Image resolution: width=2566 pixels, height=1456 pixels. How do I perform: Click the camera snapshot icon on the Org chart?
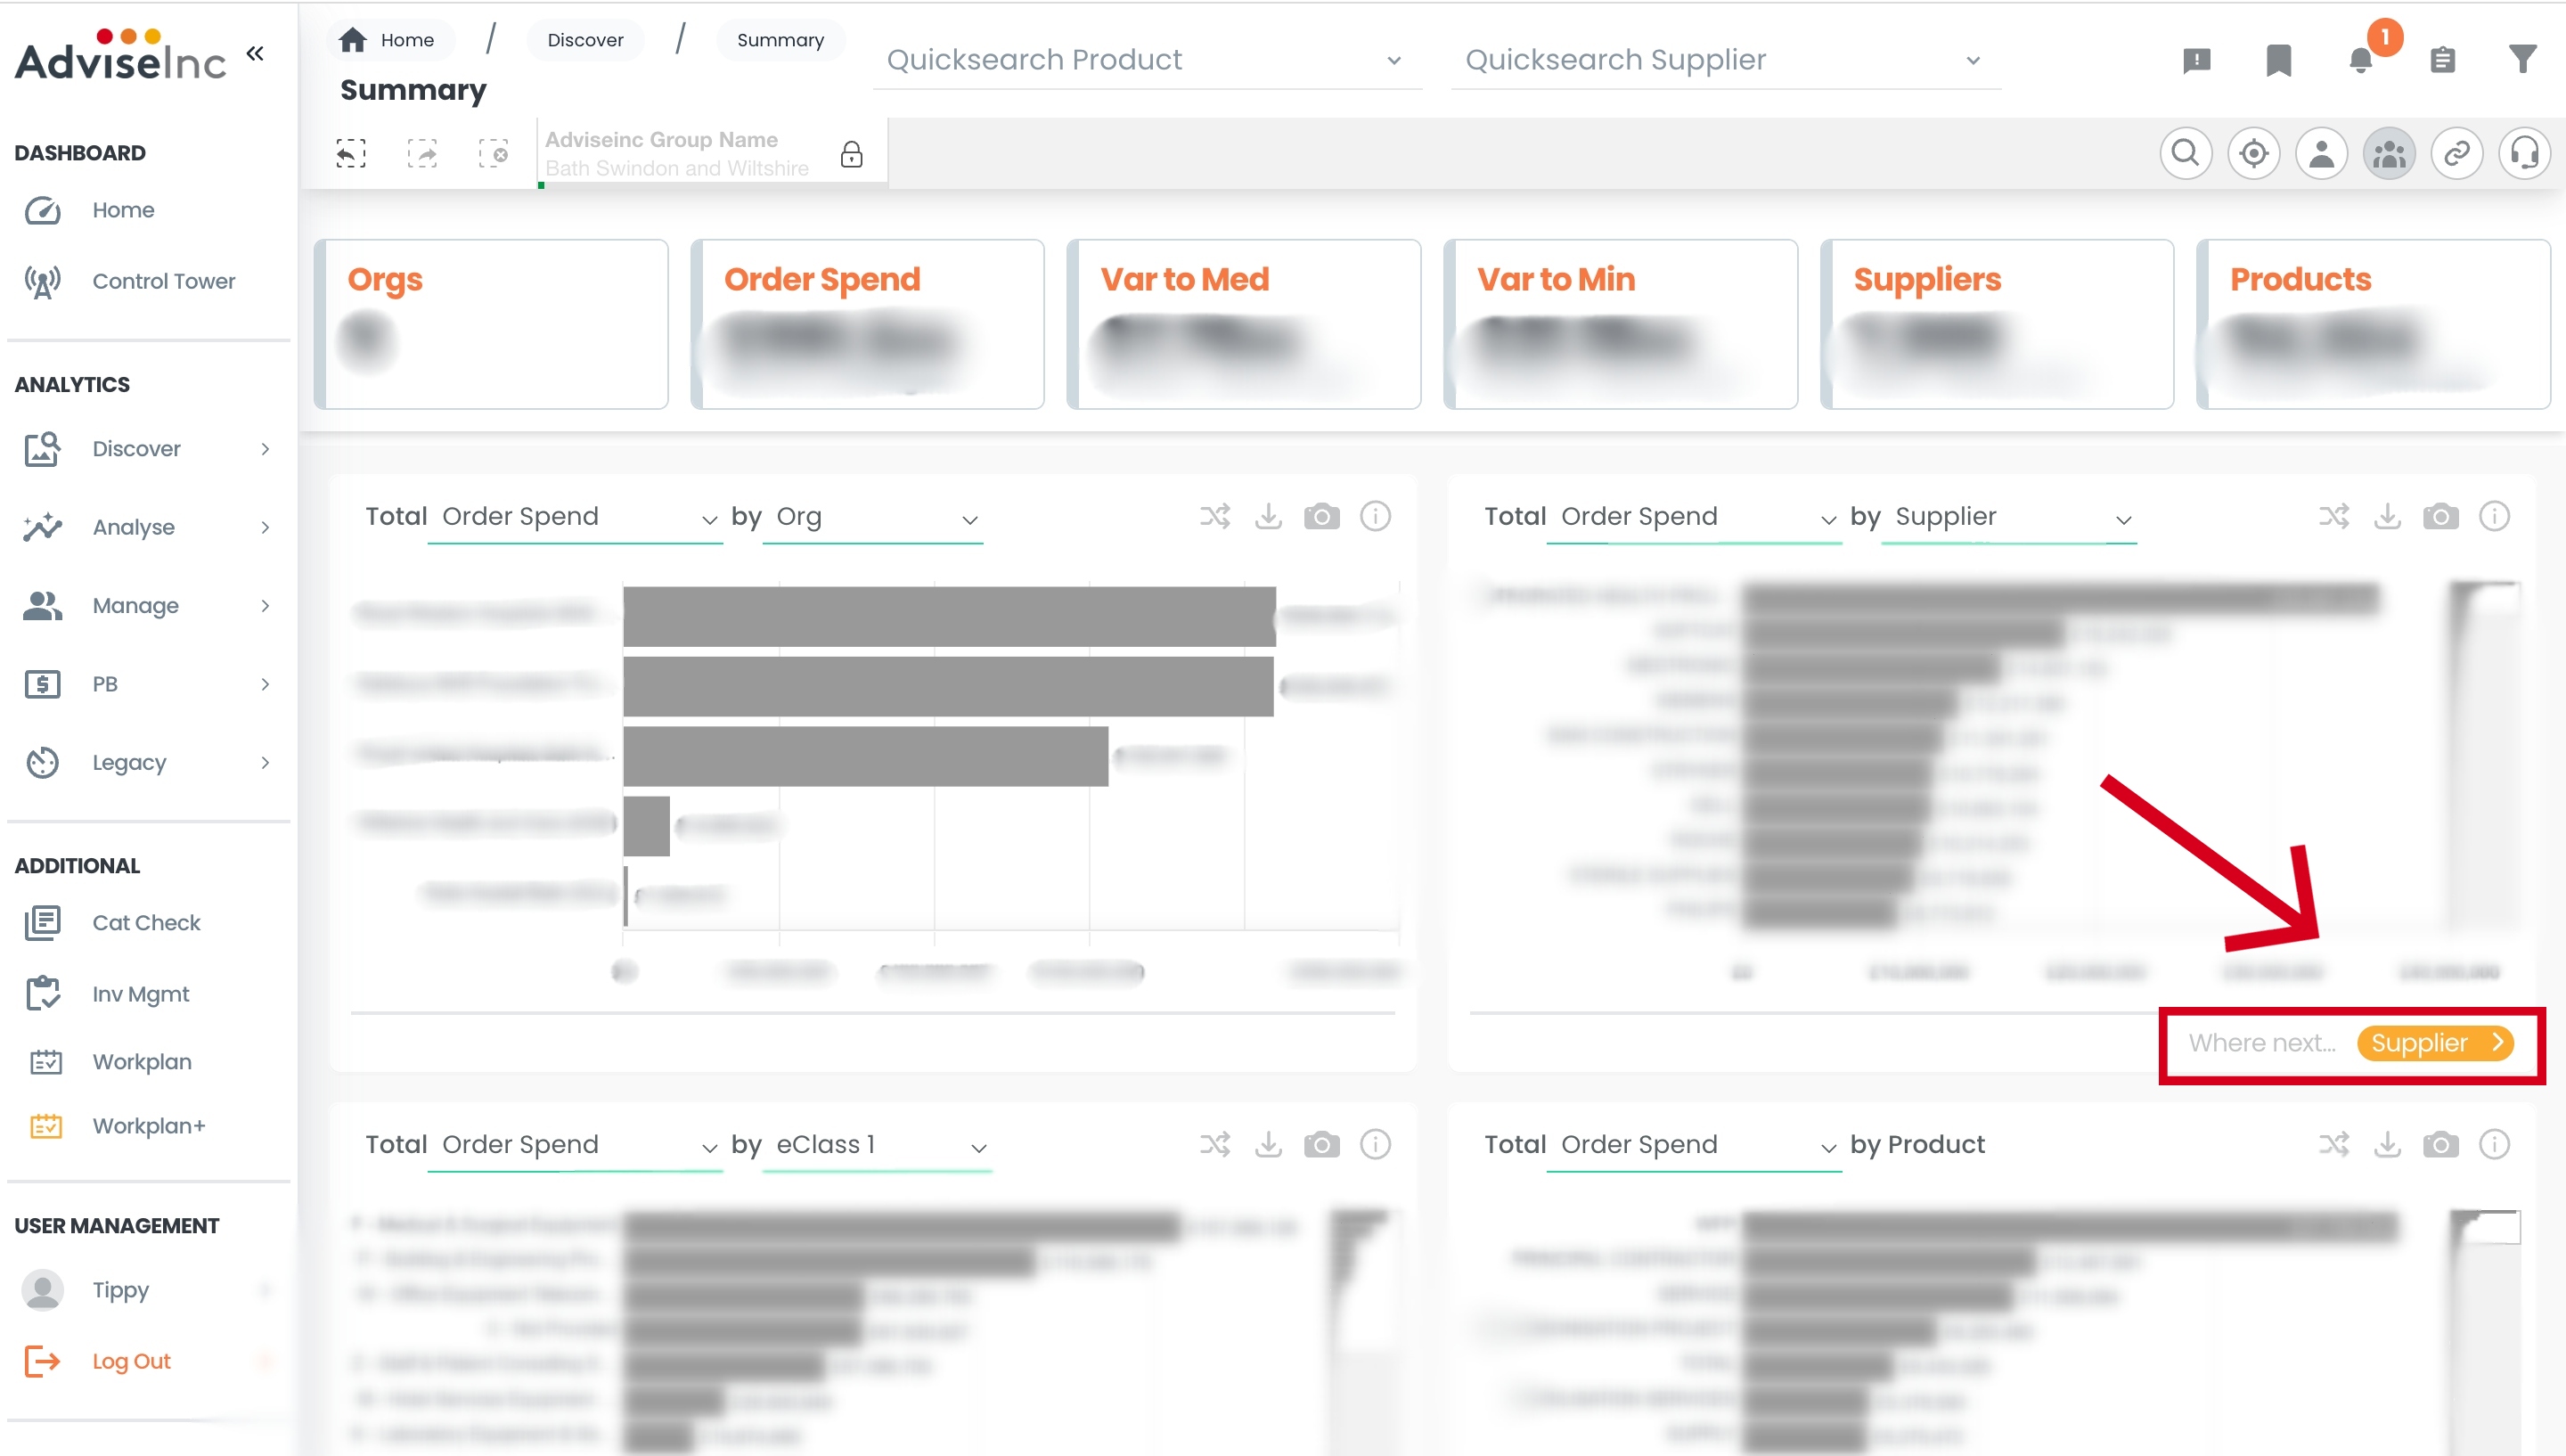(1321, 517)
